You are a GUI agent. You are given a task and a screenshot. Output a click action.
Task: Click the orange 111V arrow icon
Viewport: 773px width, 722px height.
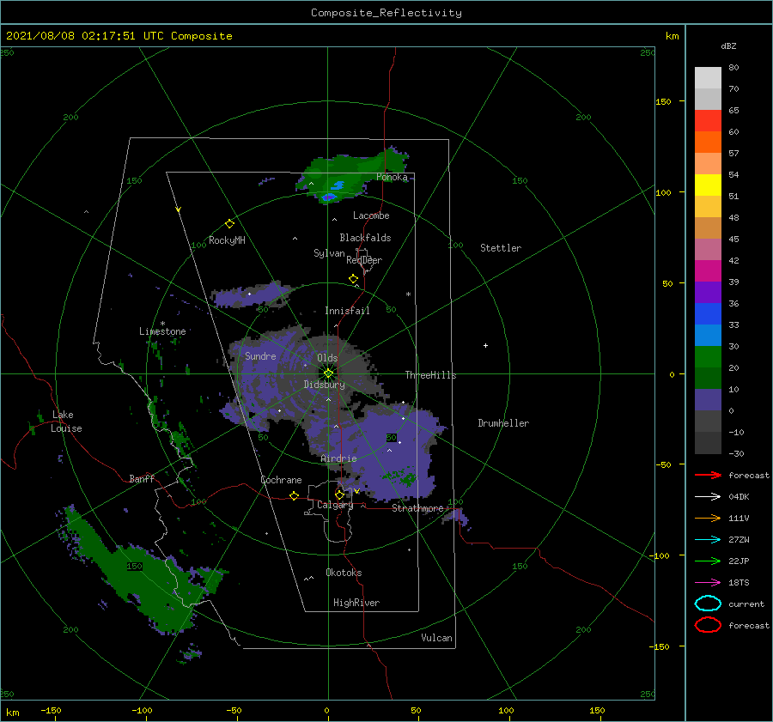[708, 518]
